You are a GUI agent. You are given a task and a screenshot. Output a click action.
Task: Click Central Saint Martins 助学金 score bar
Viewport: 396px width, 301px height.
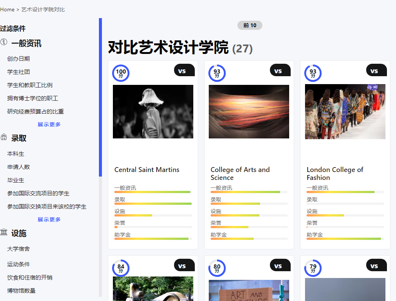click(153, 239)
